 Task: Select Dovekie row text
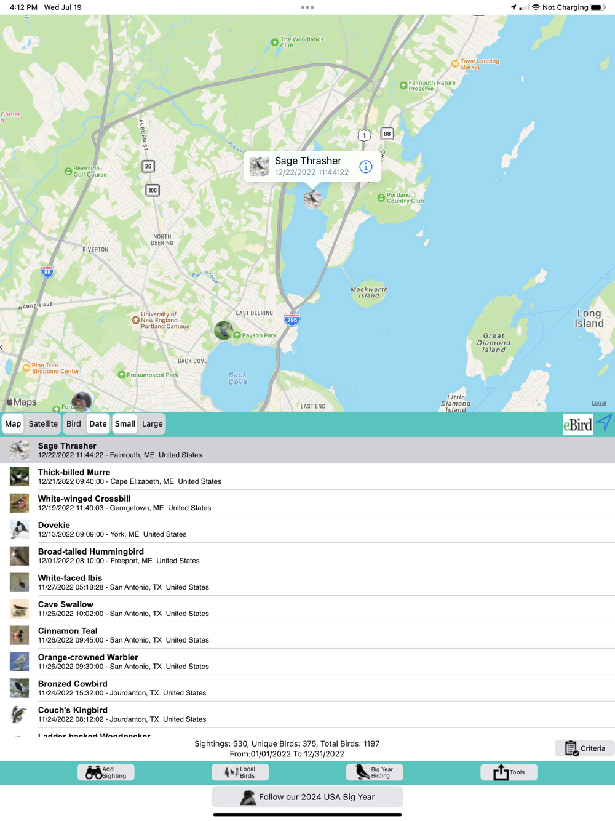pyautogui.click(x=112, y=529)
